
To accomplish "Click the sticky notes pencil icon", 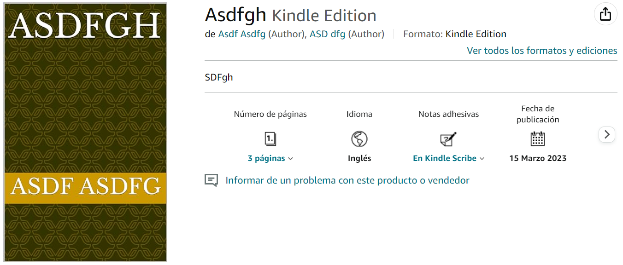I will [x=448, y=138].
